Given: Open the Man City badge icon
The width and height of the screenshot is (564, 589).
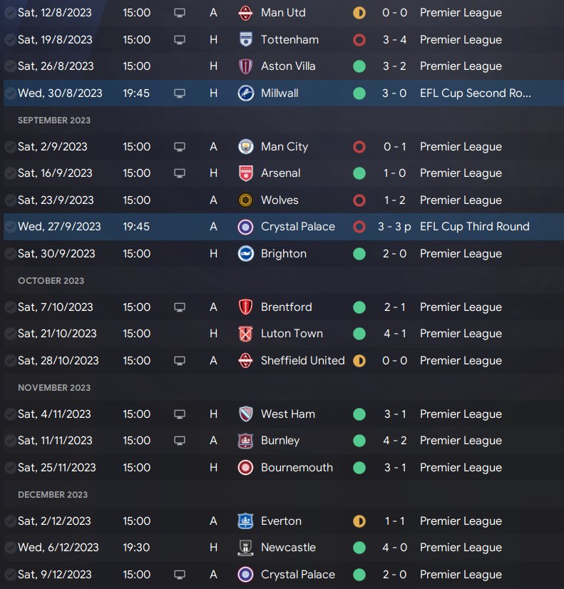Looking at the screenshot, I should [x=246, y=147].
